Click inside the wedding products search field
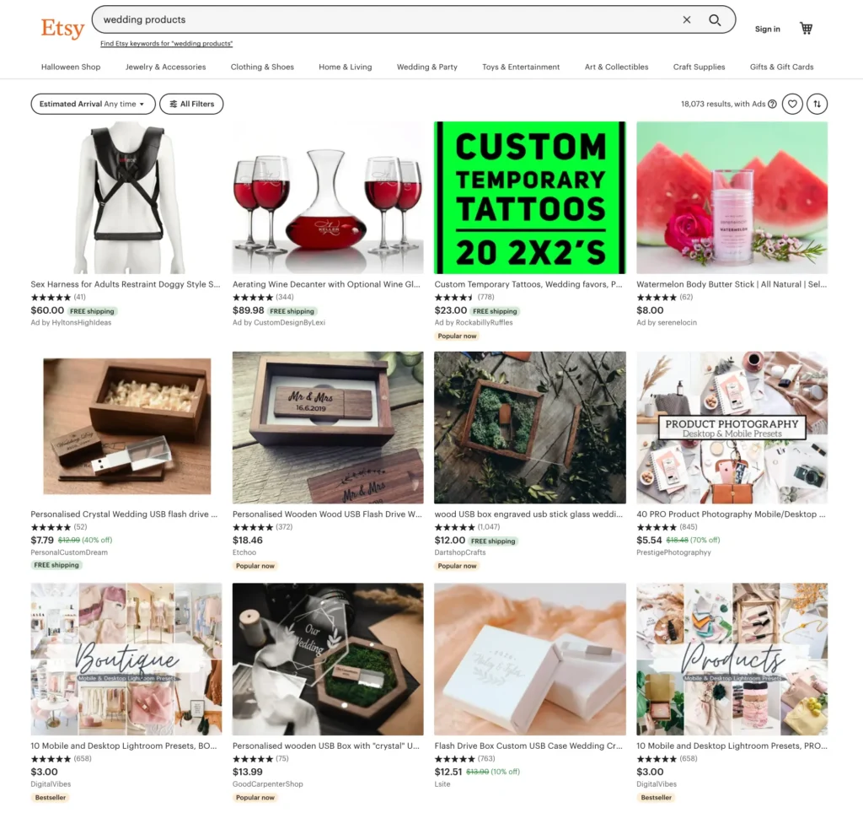Viewport: 863px width, 813px height. [385, 20]
